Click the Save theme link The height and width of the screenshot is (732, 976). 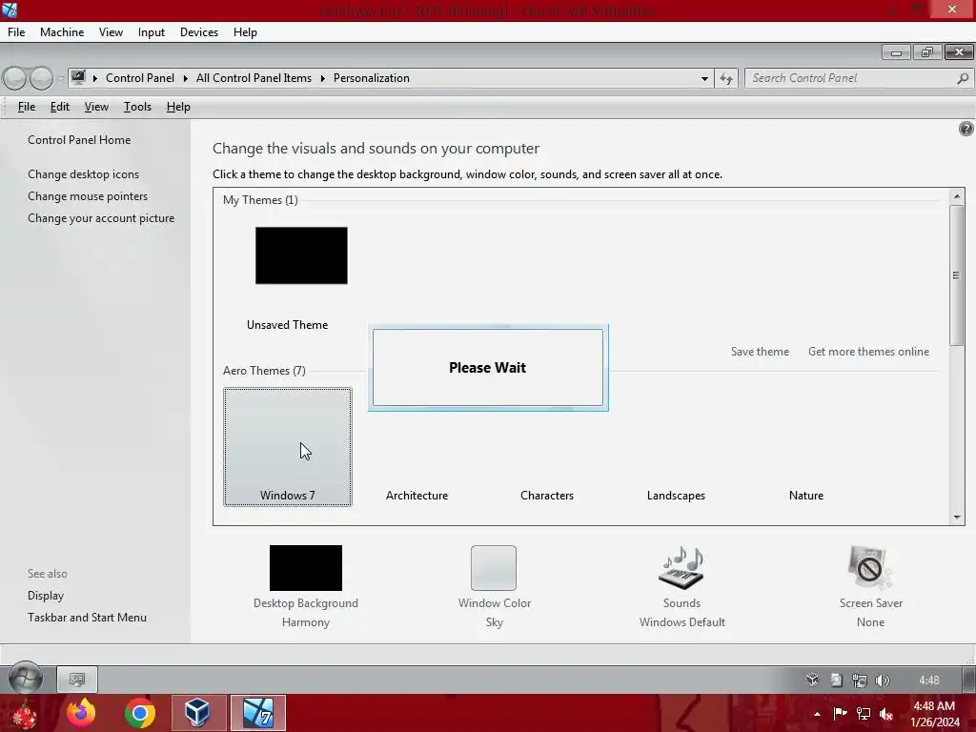[x=760, y=352]
